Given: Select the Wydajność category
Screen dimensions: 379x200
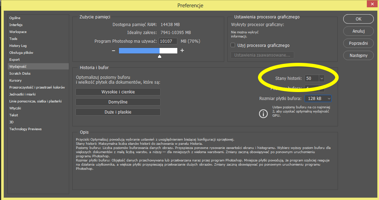Looking at the screenshot, I should [38, 66].
